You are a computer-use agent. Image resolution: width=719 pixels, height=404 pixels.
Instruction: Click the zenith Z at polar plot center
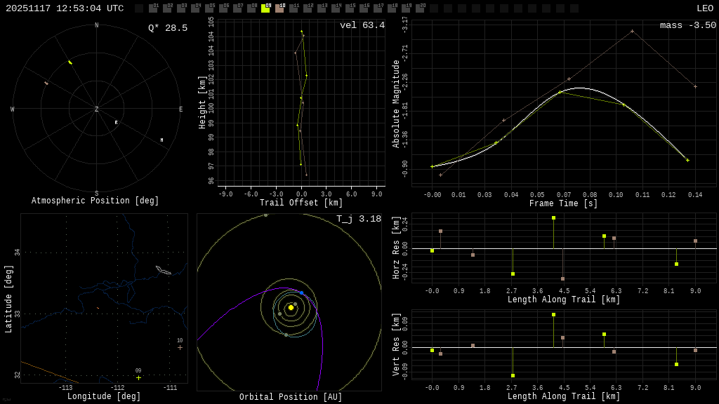[97, 109]
